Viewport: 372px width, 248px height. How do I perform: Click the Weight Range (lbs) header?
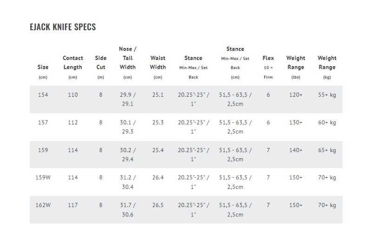[296, 63]
